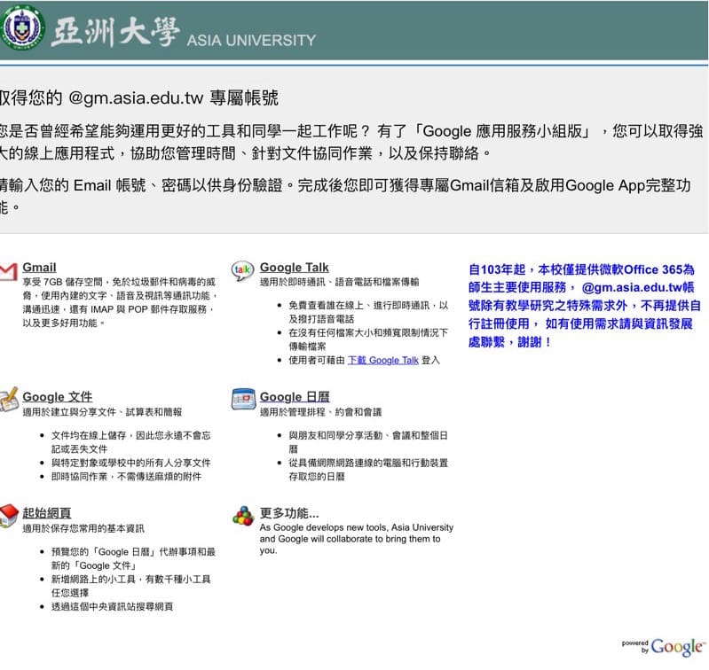Click the powered by Google logo
Image resolution: width=709 pixels, height=670 pixels.
[x=664, y=647]
